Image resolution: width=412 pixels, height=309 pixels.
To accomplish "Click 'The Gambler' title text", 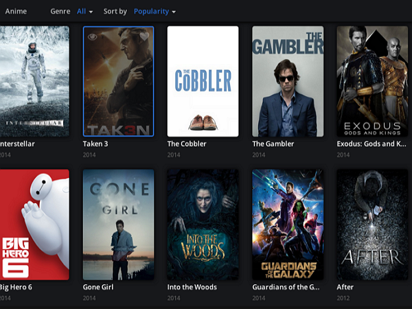I will tap(273, 144).
